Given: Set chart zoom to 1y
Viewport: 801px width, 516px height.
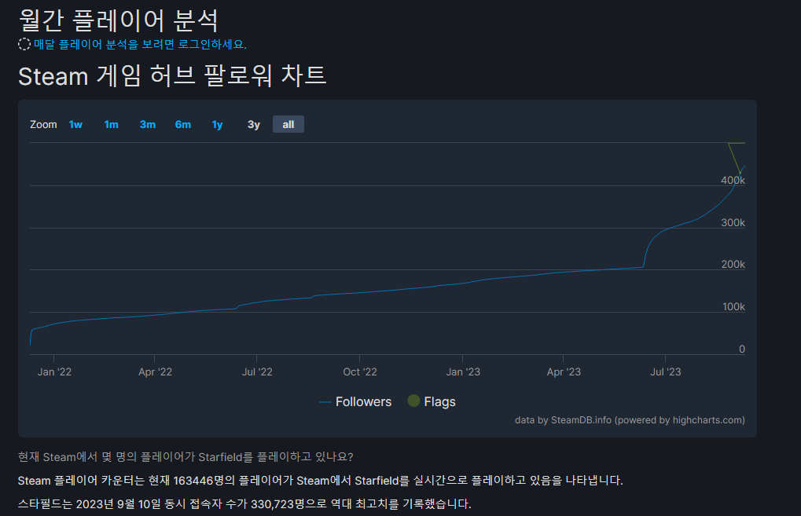Looking at the screenshot, I should point(217,125).
